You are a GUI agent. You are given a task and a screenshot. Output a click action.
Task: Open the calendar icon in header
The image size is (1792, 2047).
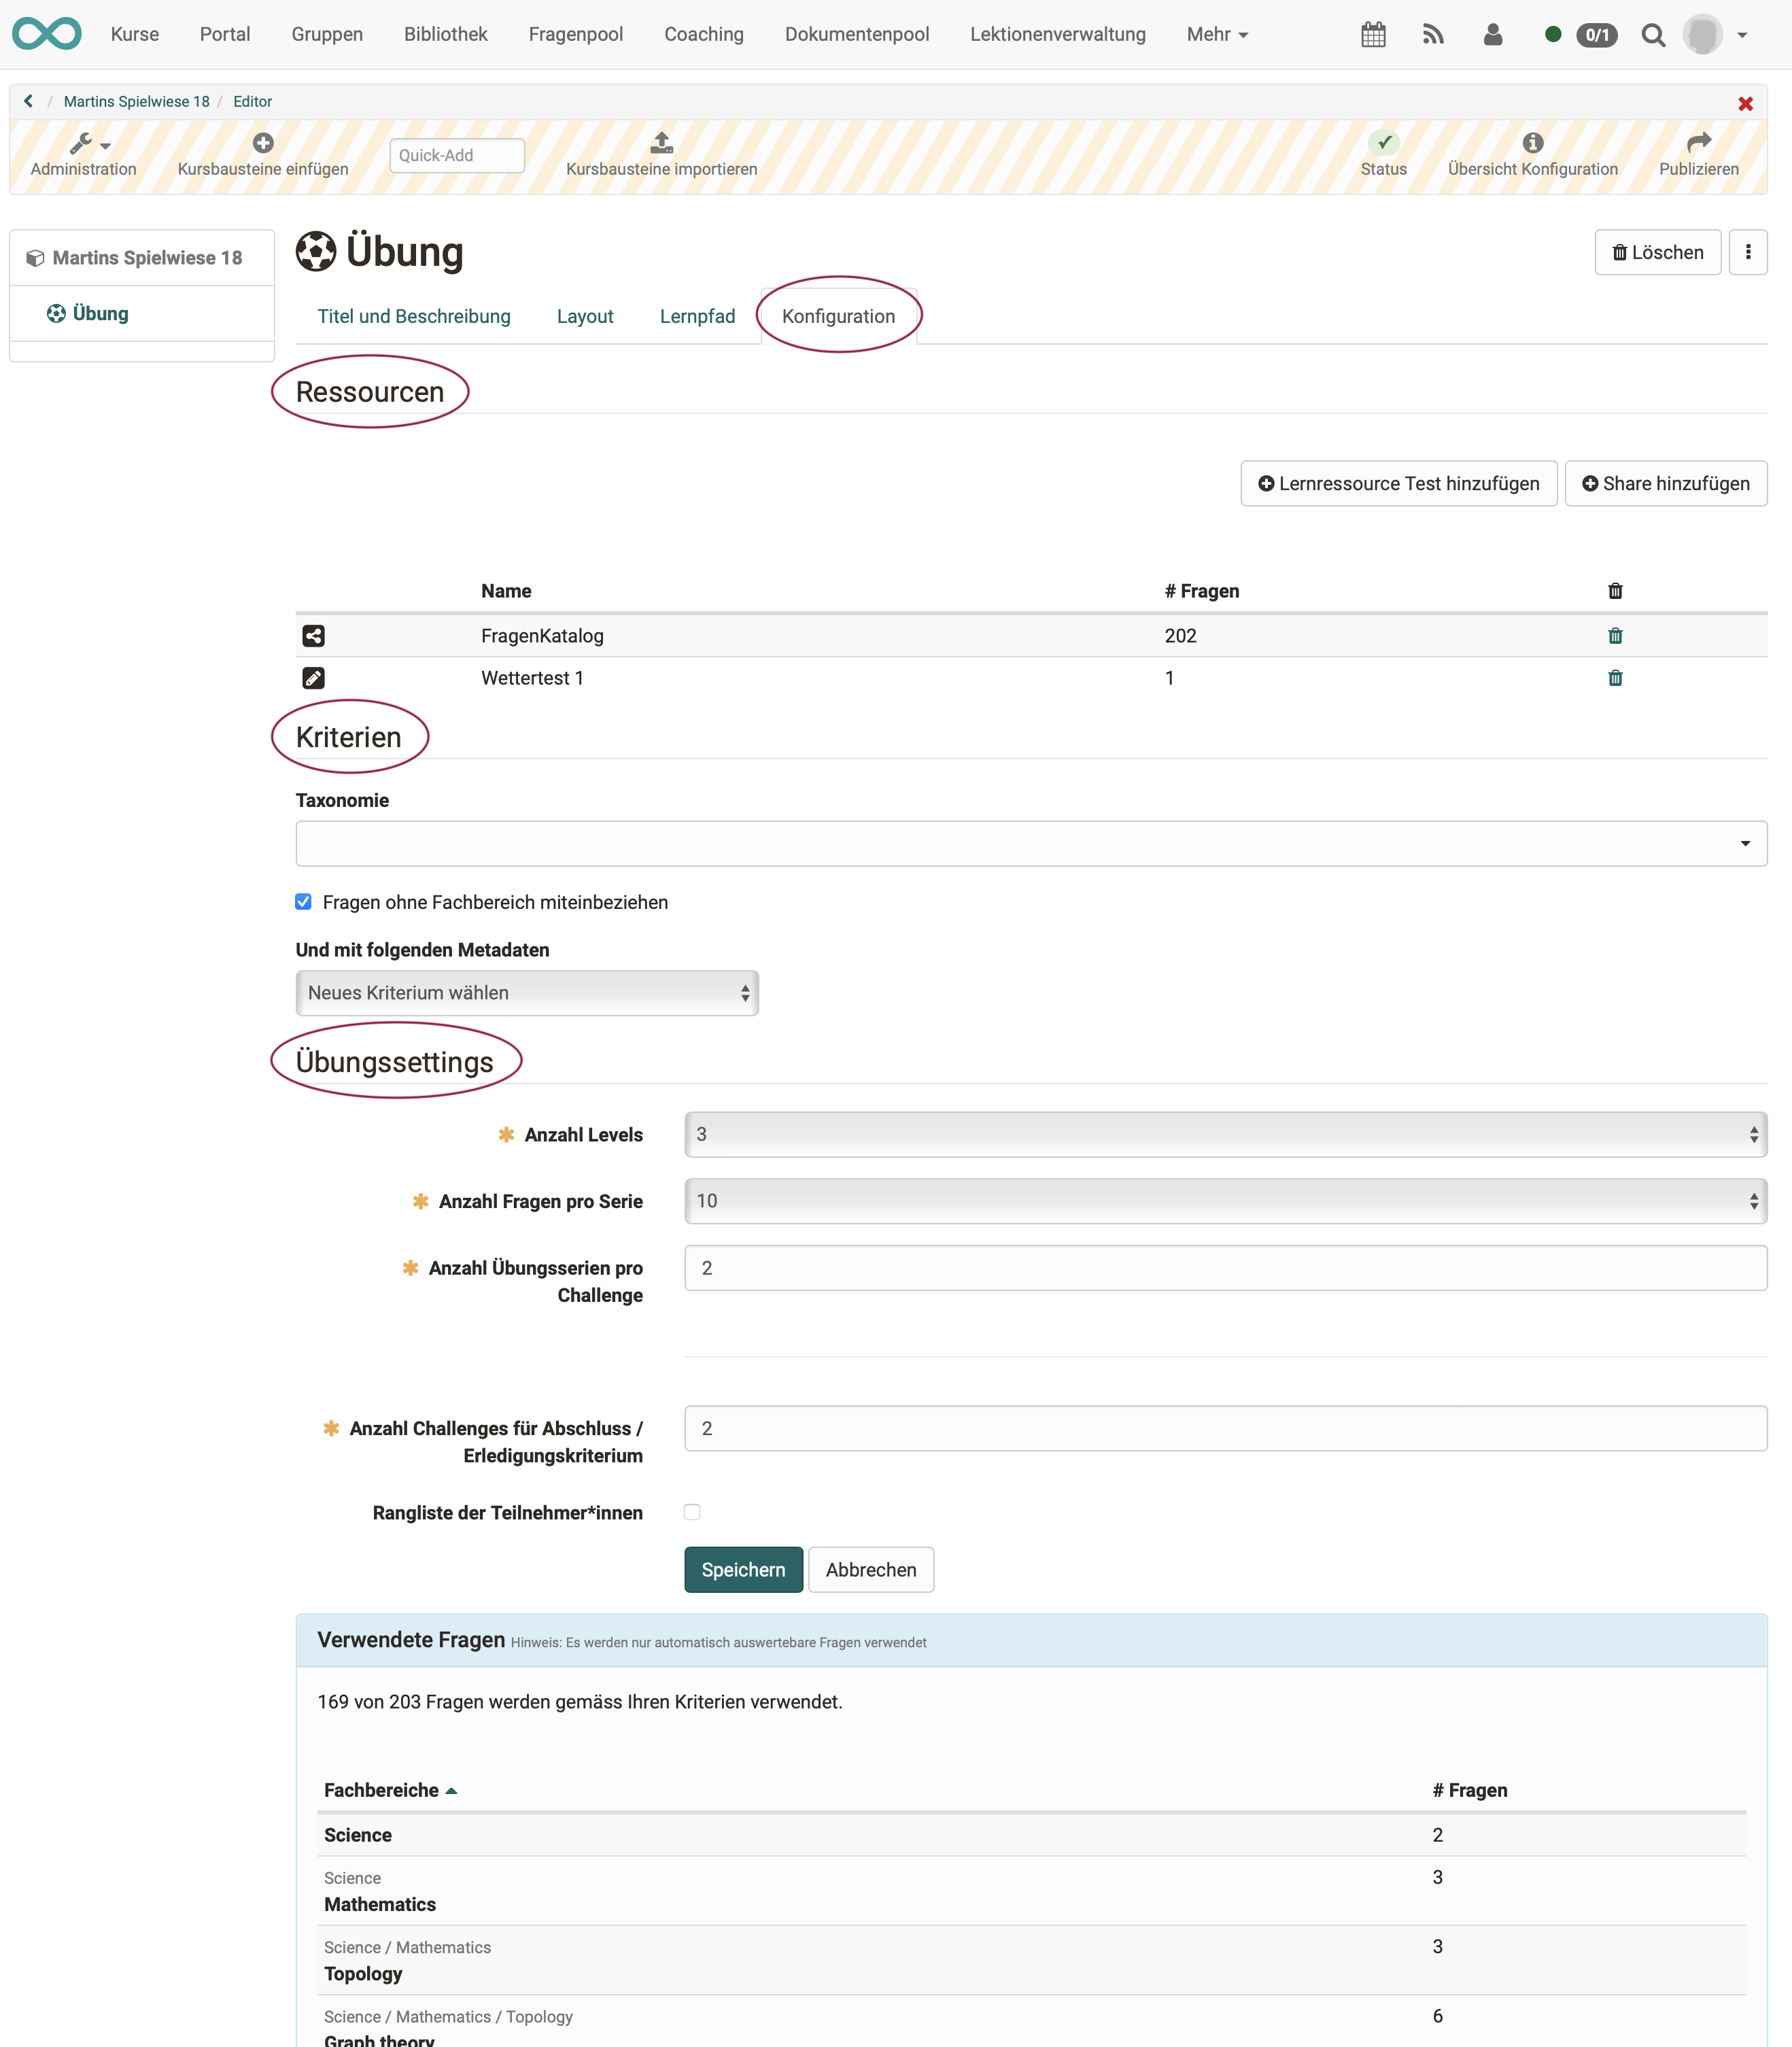pyautogui.click(x=1373, y=35)
